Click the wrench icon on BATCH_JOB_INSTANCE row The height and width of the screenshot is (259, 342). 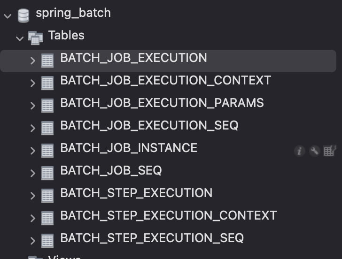coord(315,151)
